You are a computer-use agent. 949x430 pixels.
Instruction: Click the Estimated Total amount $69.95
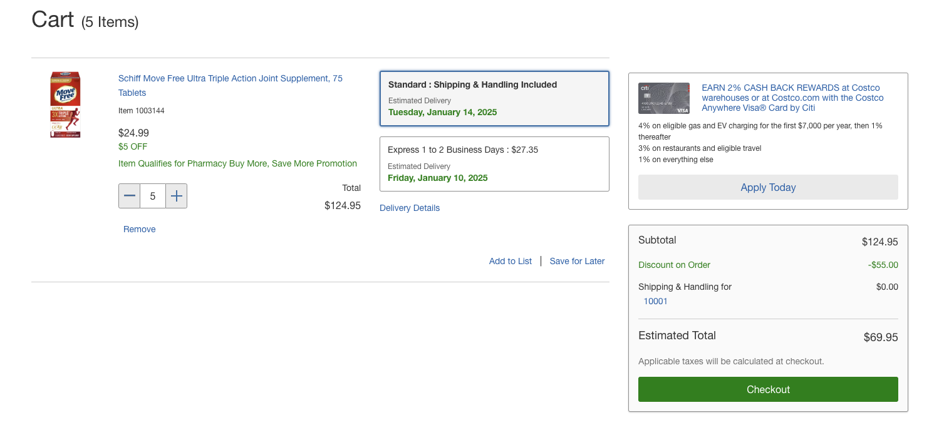pyautogui.click(x=881, y=337)
